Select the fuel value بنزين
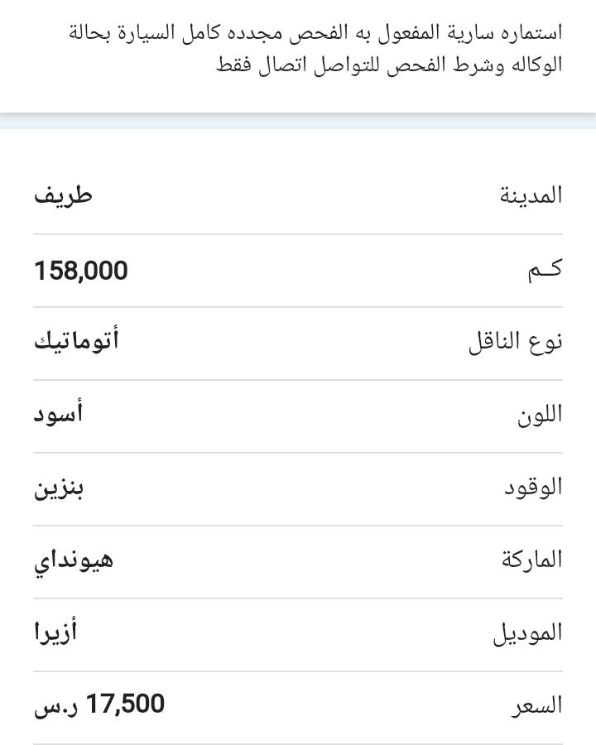This screenshot has width=596, height=745. [59, 489]
